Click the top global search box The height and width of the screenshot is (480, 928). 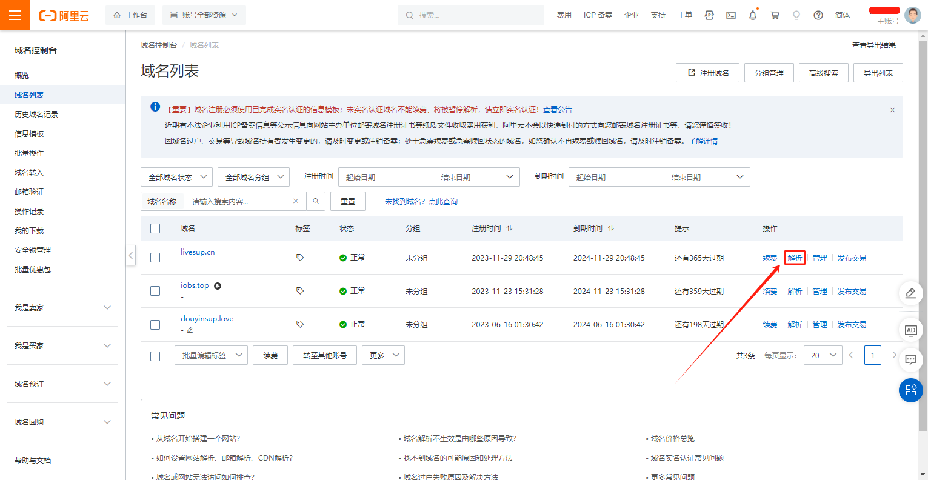click(471, 15)
